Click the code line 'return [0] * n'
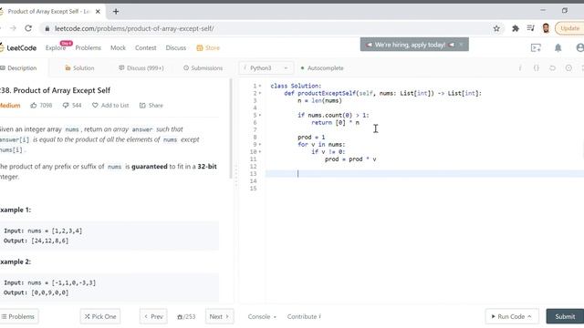Screen dimensions: 584x328 point(335,122)
